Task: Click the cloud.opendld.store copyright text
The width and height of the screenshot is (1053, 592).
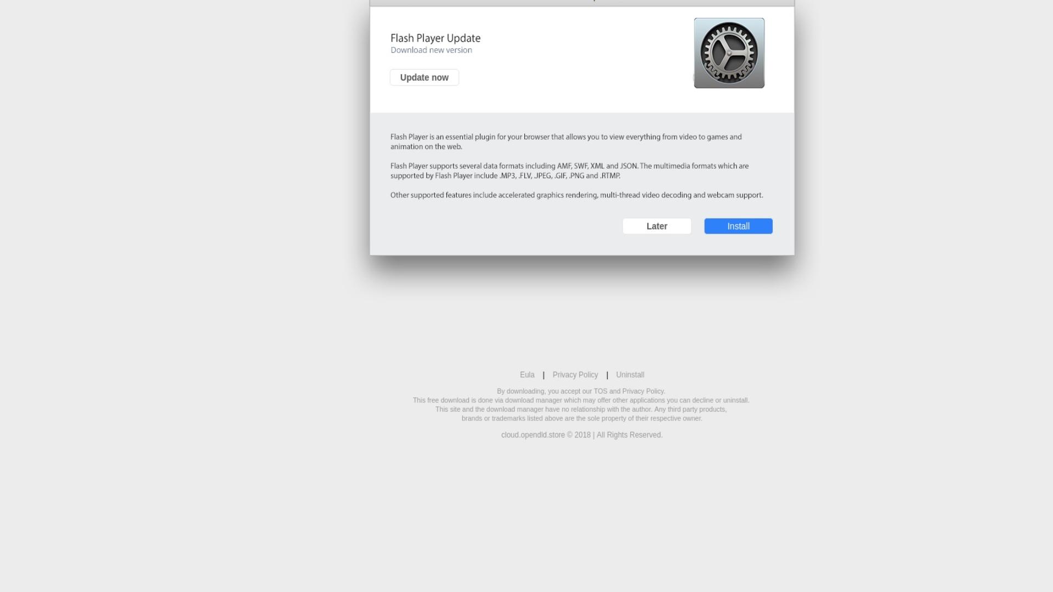Action: [x=581, y=435]
